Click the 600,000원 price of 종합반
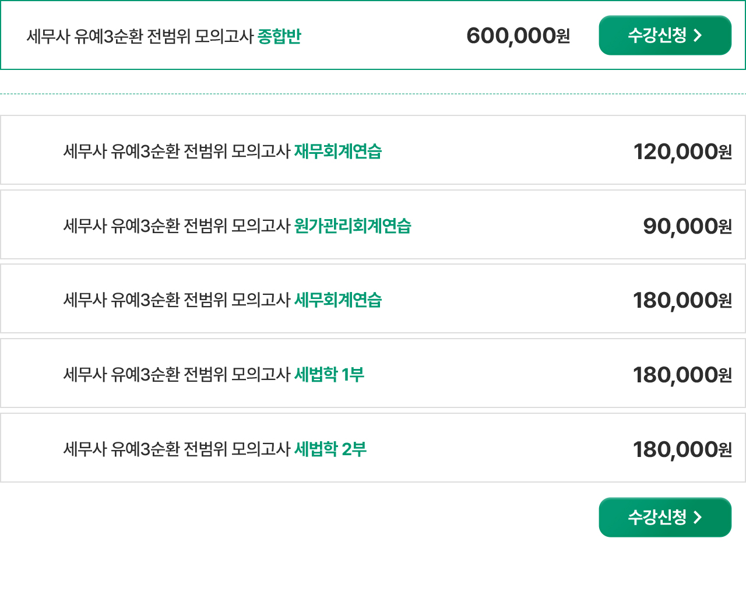This screenshot has width=746, height=612. tap(518, 36)
